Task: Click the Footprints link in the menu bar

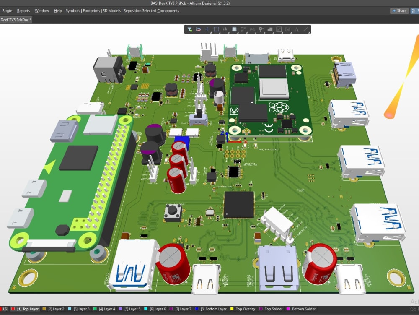Action: click(91, 11)
